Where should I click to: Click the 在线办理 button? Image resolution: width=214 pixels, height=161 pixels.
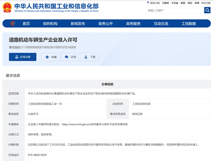[23, 57]
